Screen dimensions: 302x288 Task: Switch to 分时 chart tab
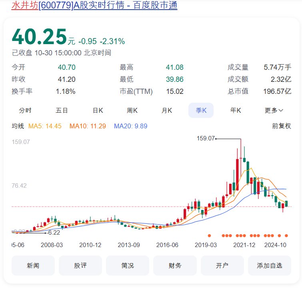[x=25, y=110]
